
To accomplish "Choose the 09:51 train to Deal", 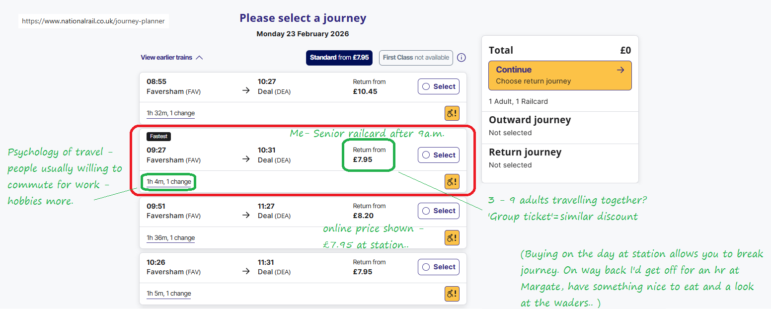I will [439, 211].
